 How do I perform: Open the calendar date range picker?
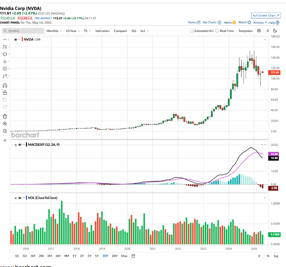pos(133,256)
